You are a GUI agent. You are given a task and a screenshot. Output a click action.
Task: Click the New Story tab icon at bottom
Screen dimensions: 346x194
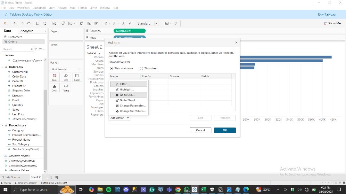tap(57, 177)
